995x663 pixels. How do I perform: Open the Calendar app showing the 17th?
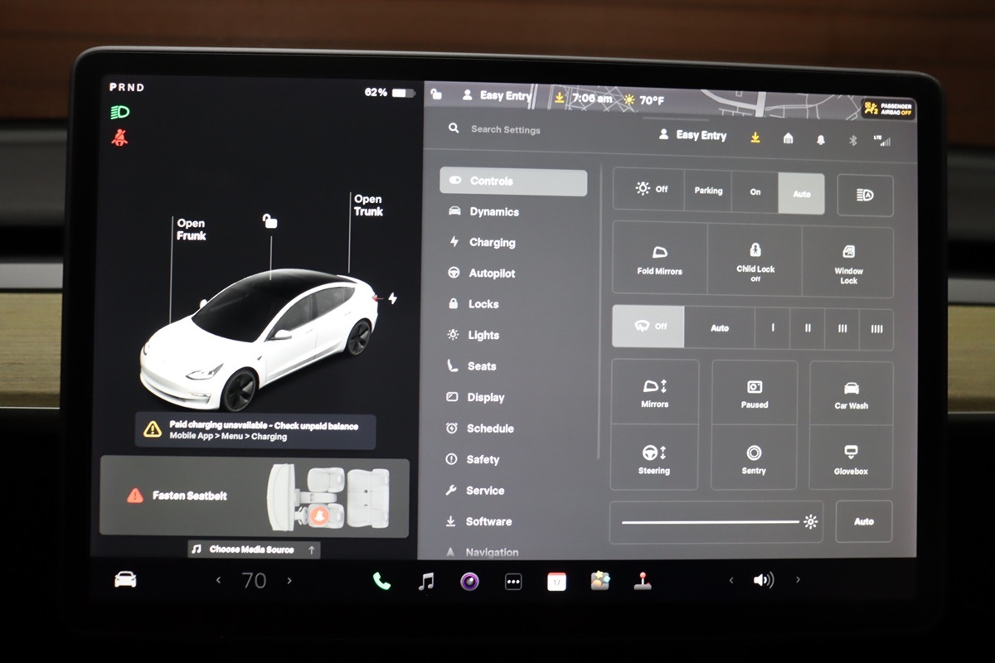[556, 580]
